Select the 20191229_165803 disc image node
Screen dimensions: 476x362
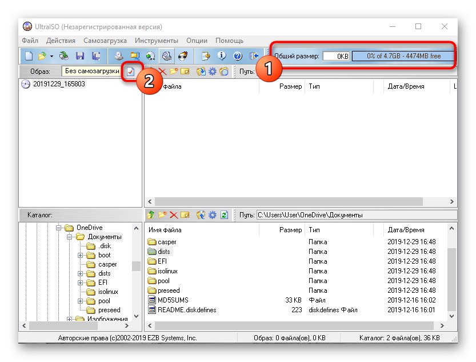tap(59, 84)
